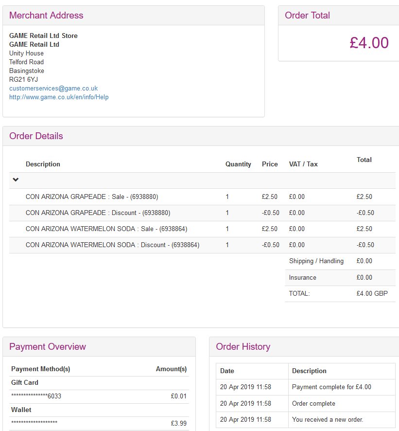This screenshot has width=399, height=431.
Task: Select the Unity House address line
Action: (x=26, y=54)
